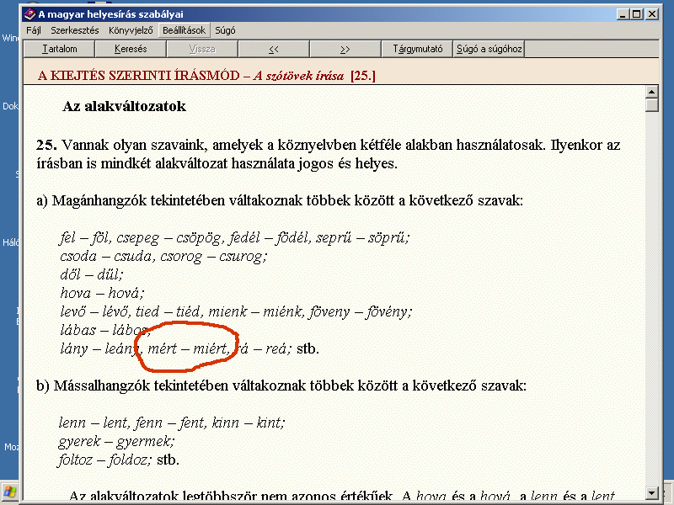Screen dimensions: 674x505
Task: Click the Windows Start button icon
Action: tap(9, 492)
